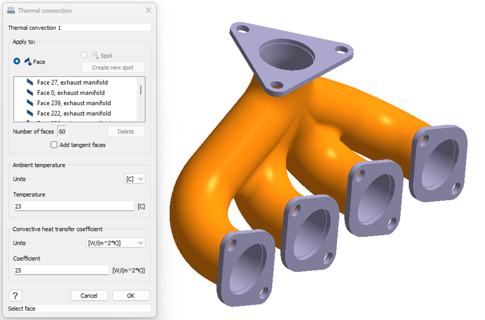Click the help question mark icon

(15, 296)
